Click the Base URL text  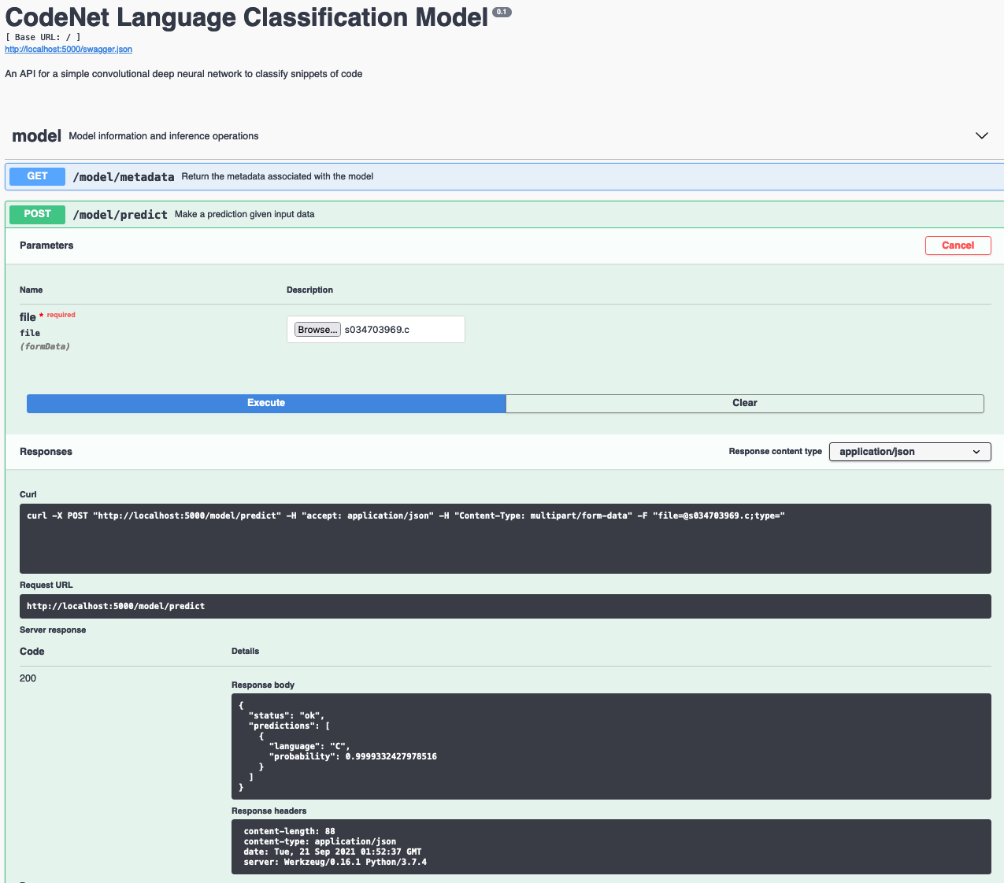point(43,37)
